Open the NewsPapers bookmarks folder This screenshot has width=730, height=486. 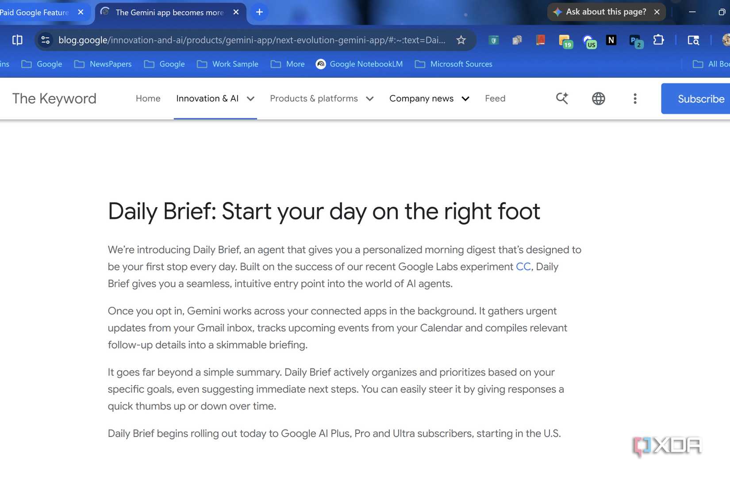(103, 64)
